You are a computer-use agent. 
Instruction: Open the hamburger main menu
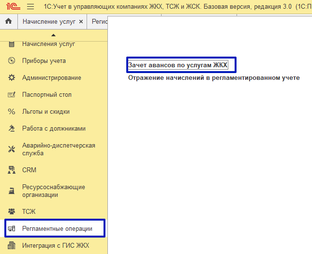click(30, 7)
